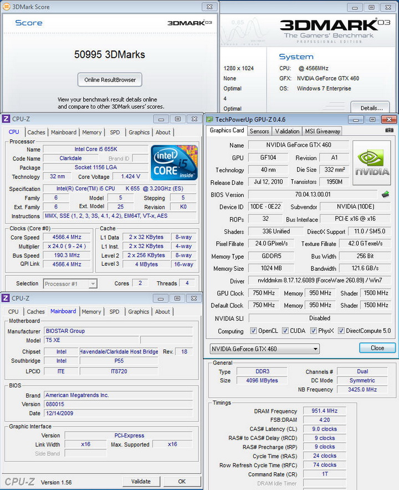The width and height of the screenshot is (399, 490).
Task: Open the GPU selection dropdown in GPU-Z
Action: coord(265,348)
